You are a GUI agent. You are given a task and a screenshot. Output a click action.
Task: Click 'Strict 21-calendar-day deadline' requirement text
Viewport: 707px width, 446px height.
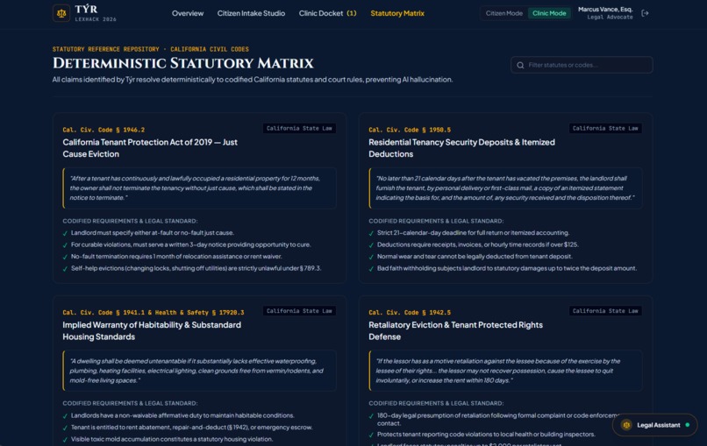pyautogui.click(x=473, y=233)
